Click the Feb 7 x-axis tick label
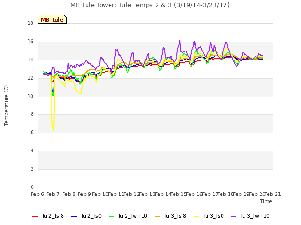The image size is (301, 225). coord(53,194)
